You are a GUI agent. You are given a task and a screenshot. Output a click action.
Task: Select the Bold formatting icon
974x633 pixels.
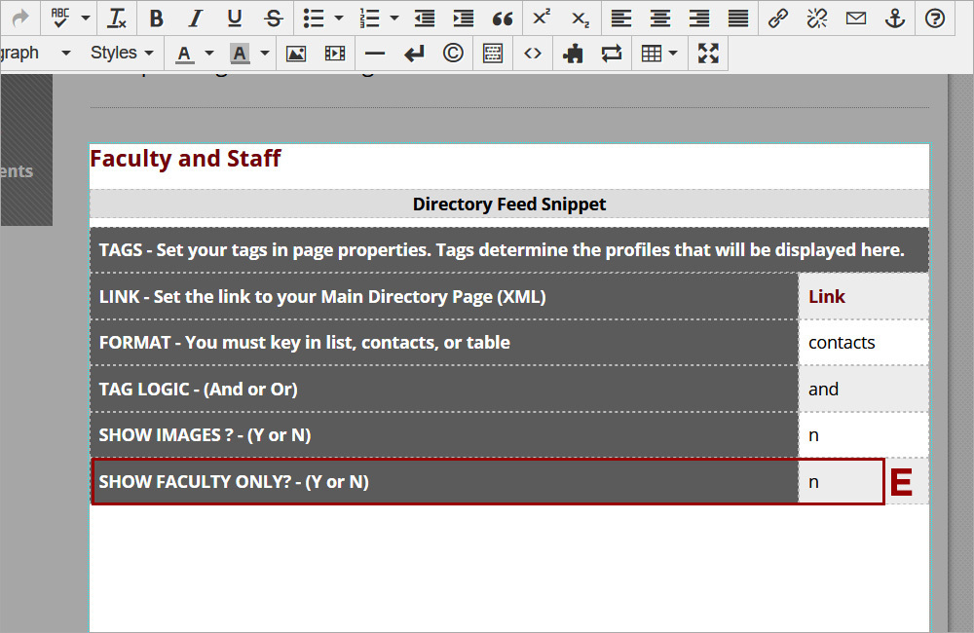click(x=156, y=18)
